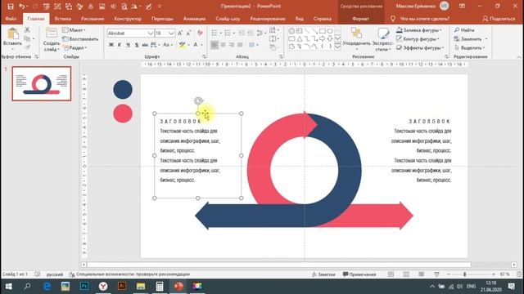This screenshot has width=524, height=294.
Task: Open the Select (Выделить) dropdown
Action: pos(469,47)
